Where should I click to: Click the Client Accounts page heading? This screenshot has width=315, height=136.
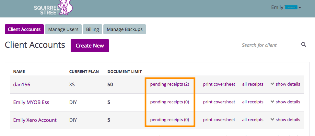click(x=35, y=45)
